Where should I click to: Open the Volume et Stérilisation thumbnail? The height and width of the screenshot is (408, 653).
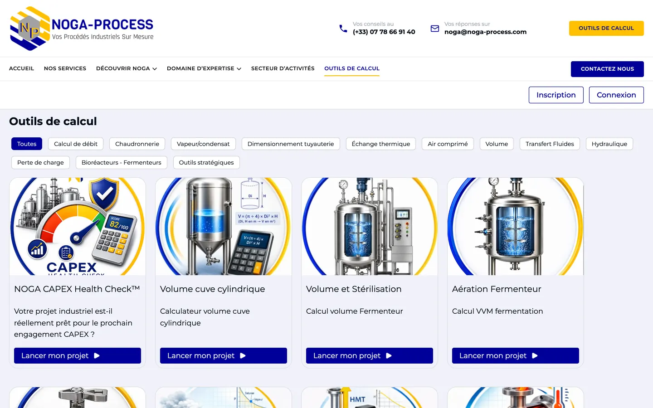point(370,226)
